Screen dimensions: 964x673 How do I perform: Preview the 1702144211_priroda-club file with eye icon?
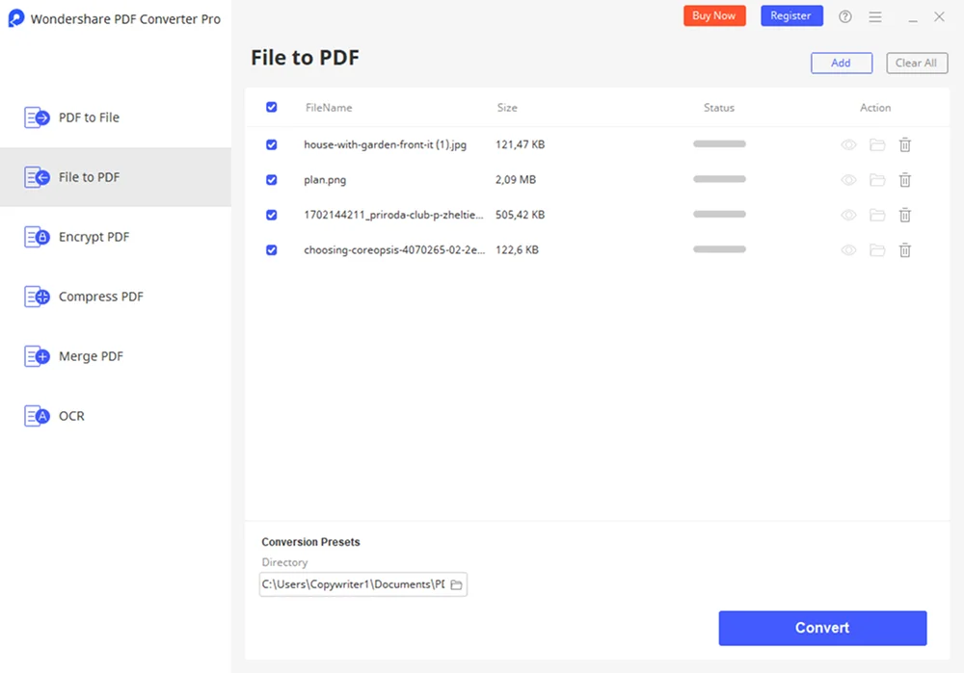click(x=848, y=216)
